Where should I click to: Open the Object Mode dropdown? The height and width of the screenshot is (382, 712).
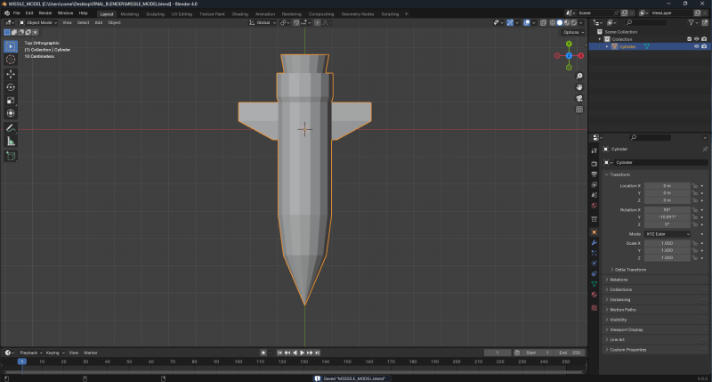38,23
